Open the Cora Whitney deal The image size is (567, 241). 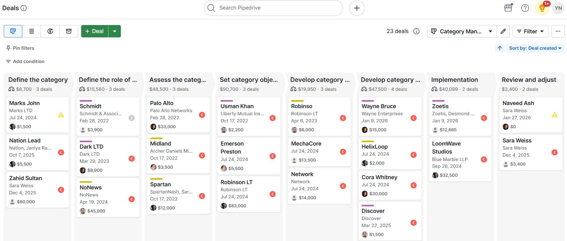[390, 185]
